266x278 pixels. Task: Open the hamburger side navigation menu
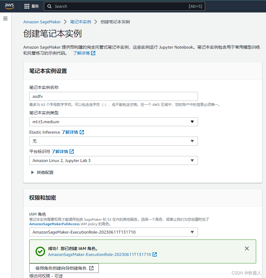pyautogui.click(x=5, y=18)
